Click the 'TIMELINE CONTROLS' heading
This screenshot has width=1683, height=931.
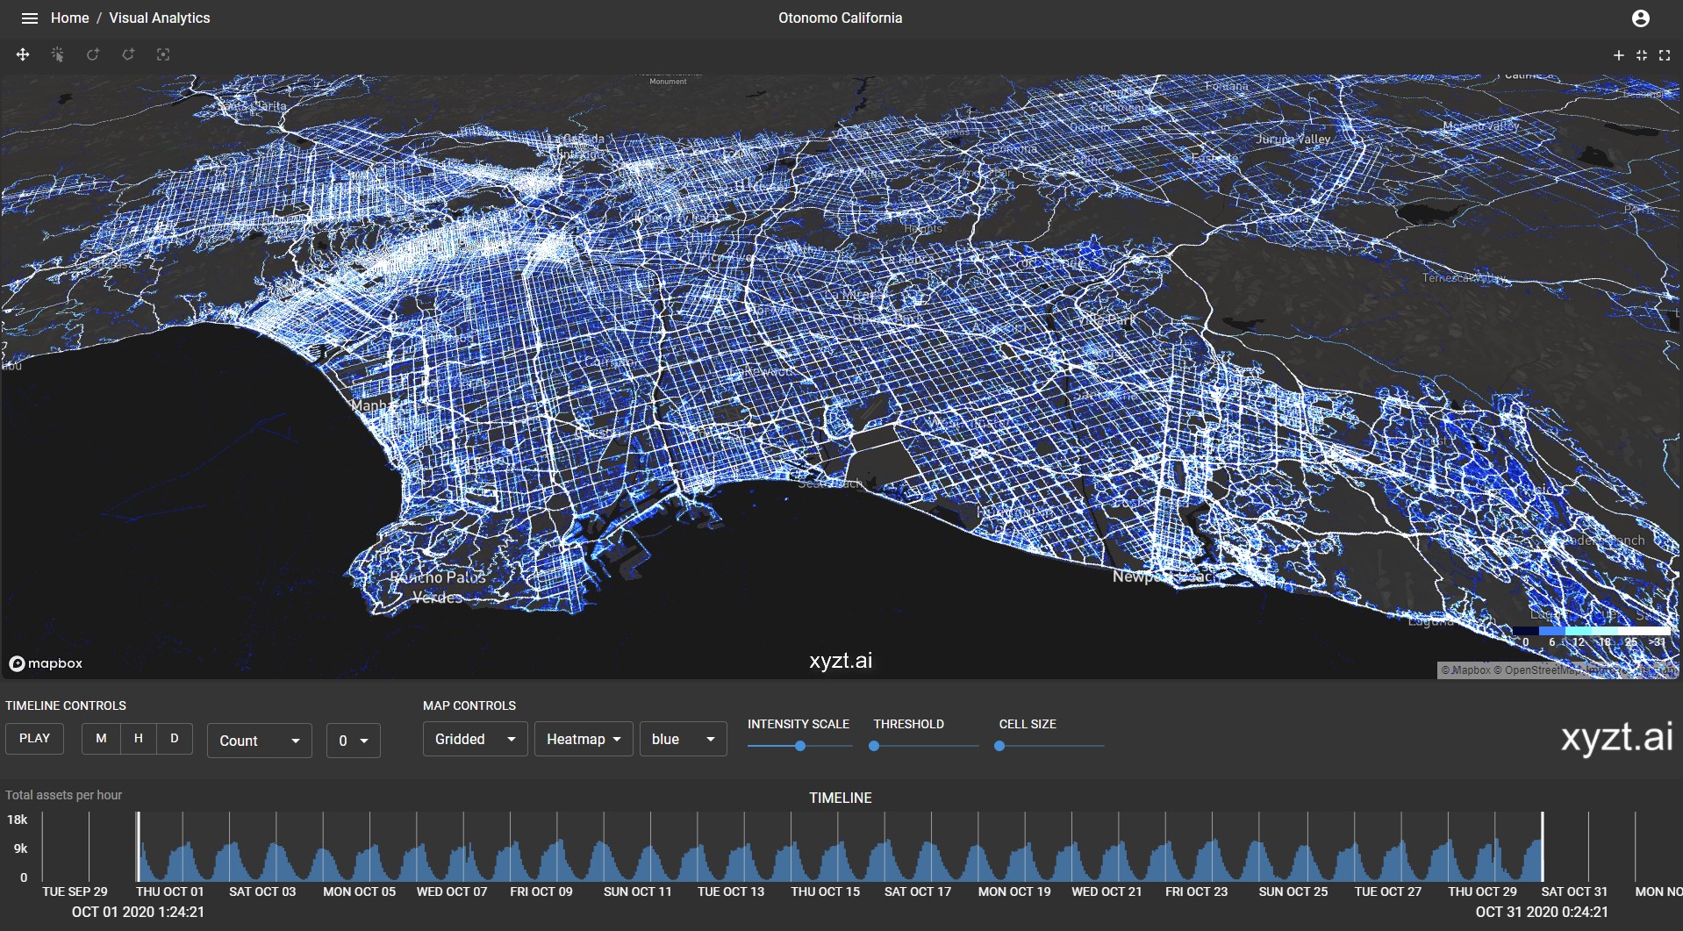click(x=66, y=705)
